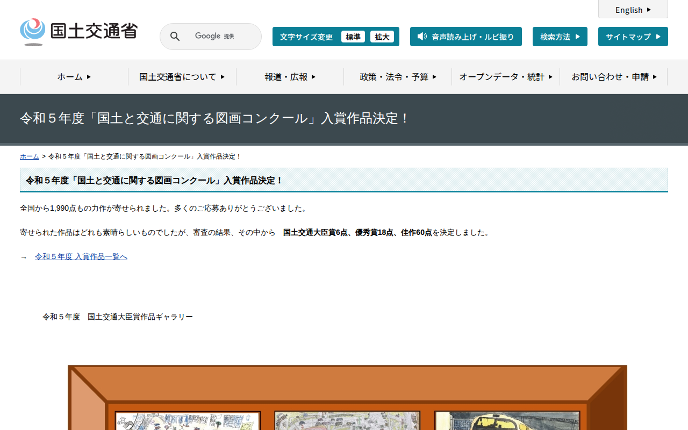688x430 pixels.
Task: Expand the 国土交通省について menu
Action: pos(182,77)
